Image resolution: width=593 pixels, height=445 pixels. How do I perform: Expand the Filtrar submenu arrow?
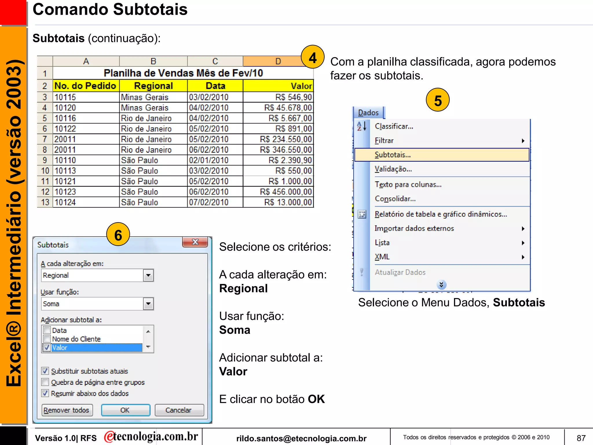523,141
